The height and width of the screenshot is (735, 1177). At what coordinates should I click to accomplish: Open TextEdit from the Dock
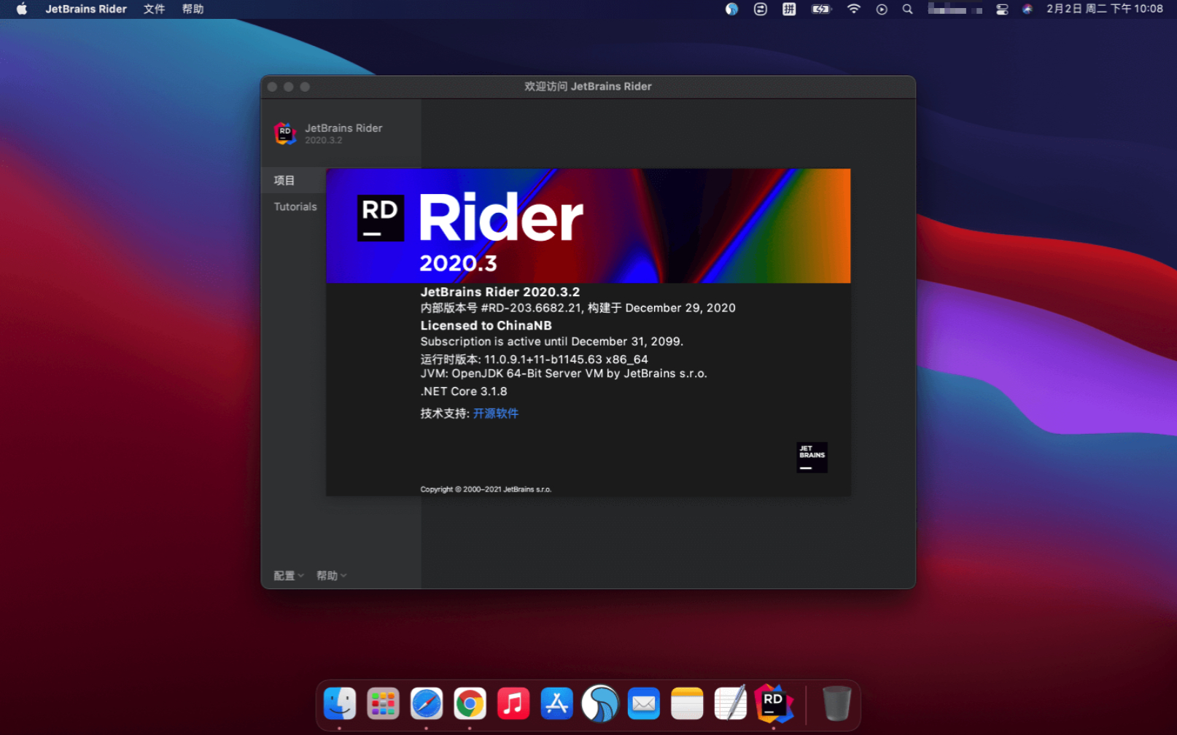[x=730, y=704]
